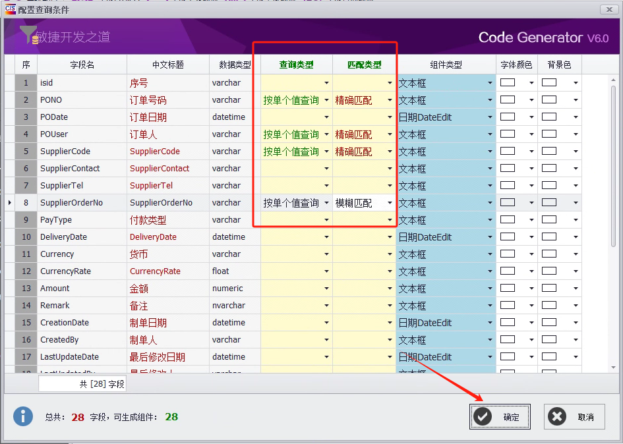Click the 背景色 column header
This screenshot has height=444, width=623.
[560, 65]
